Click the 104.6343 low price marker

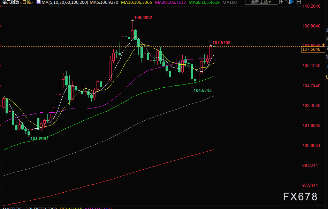coord(203,90)
